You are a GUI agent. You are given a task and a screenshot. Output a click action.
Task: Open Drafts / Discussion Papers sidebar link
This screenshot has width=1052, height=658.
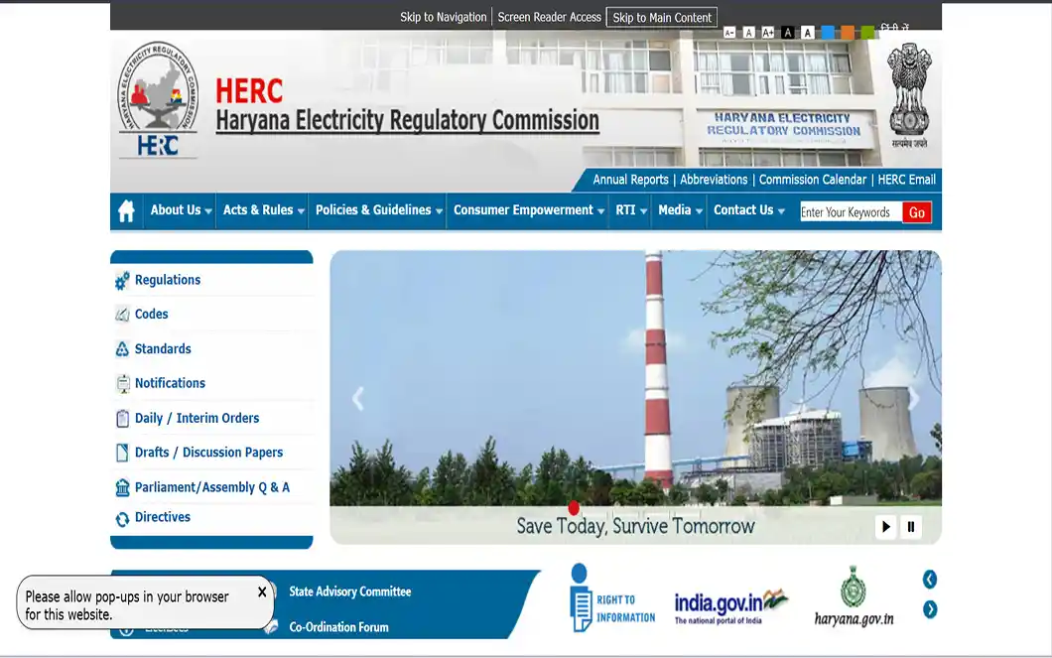click(x=208, y=453)
